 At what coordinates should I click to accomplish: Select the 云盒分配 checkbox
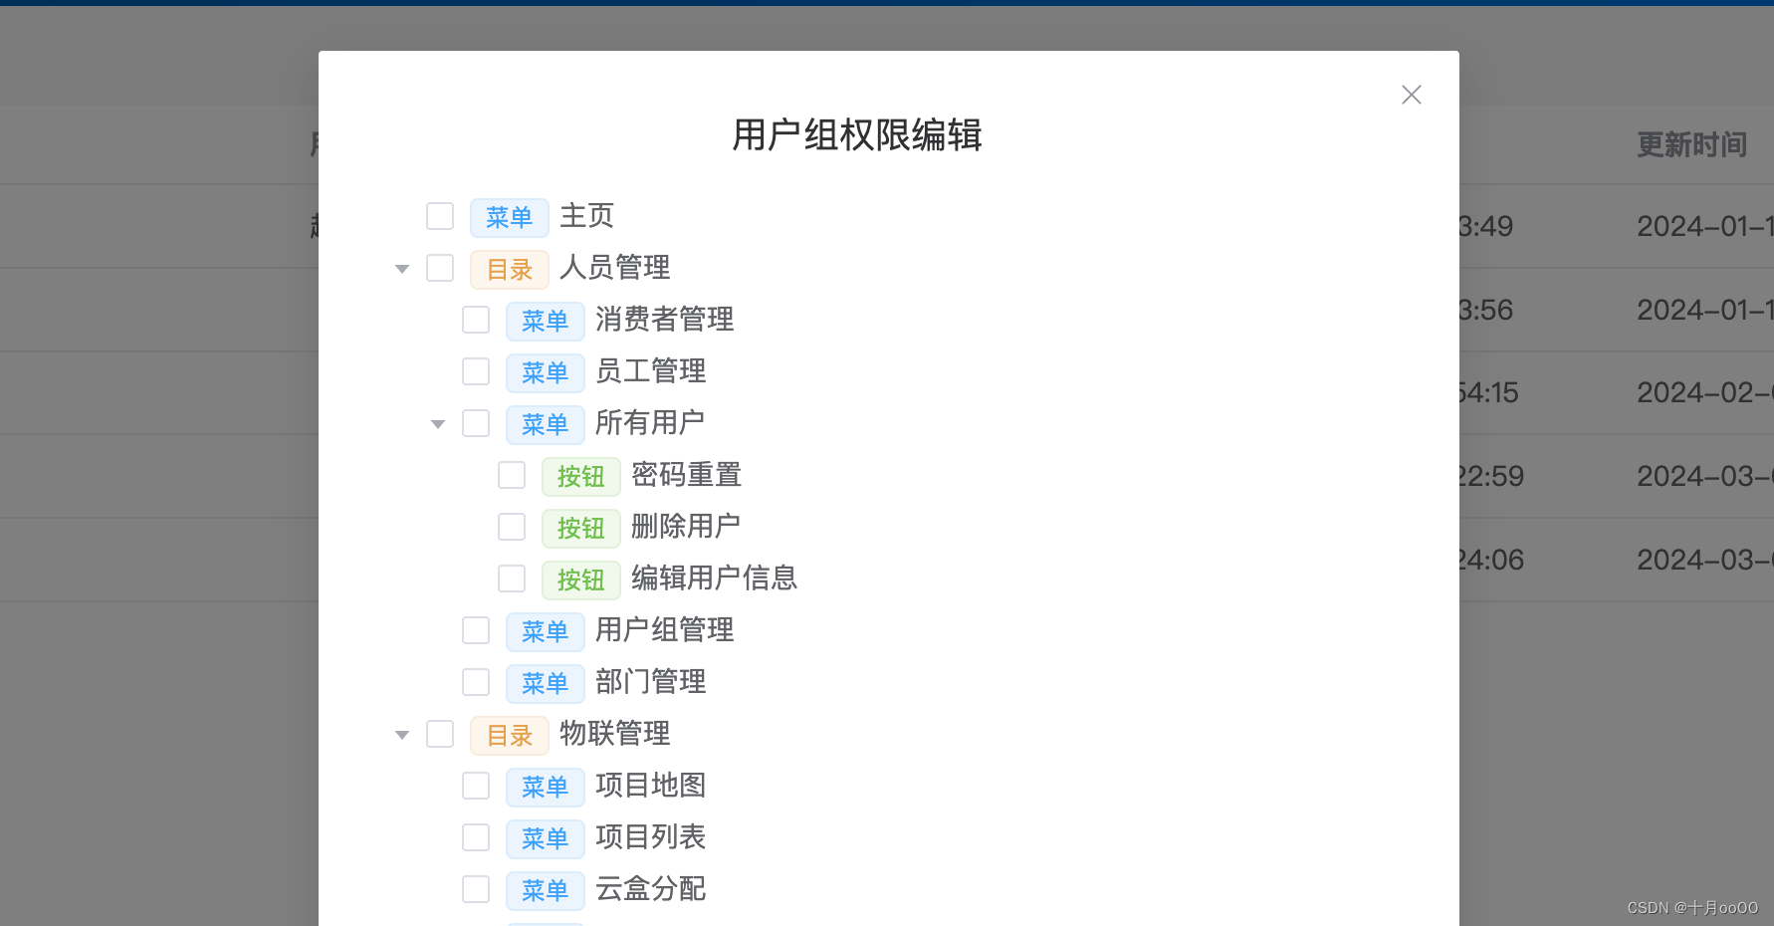[476, 889]
